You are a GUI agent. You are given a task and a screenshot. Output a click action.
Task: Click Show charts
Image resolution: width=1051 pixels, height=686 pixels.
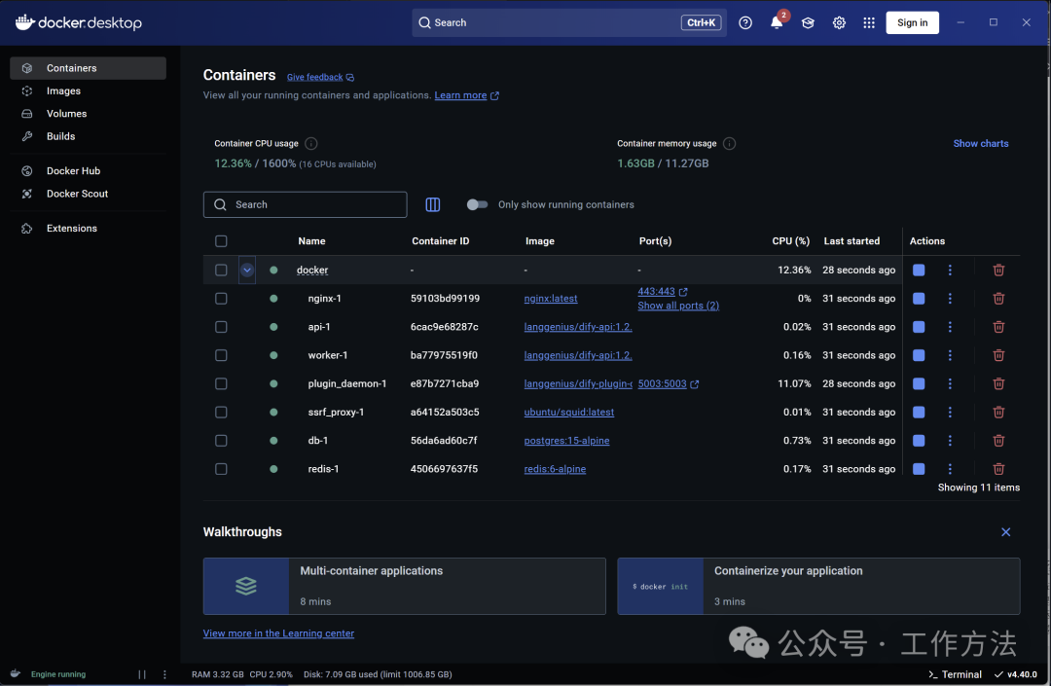(981, 143)
